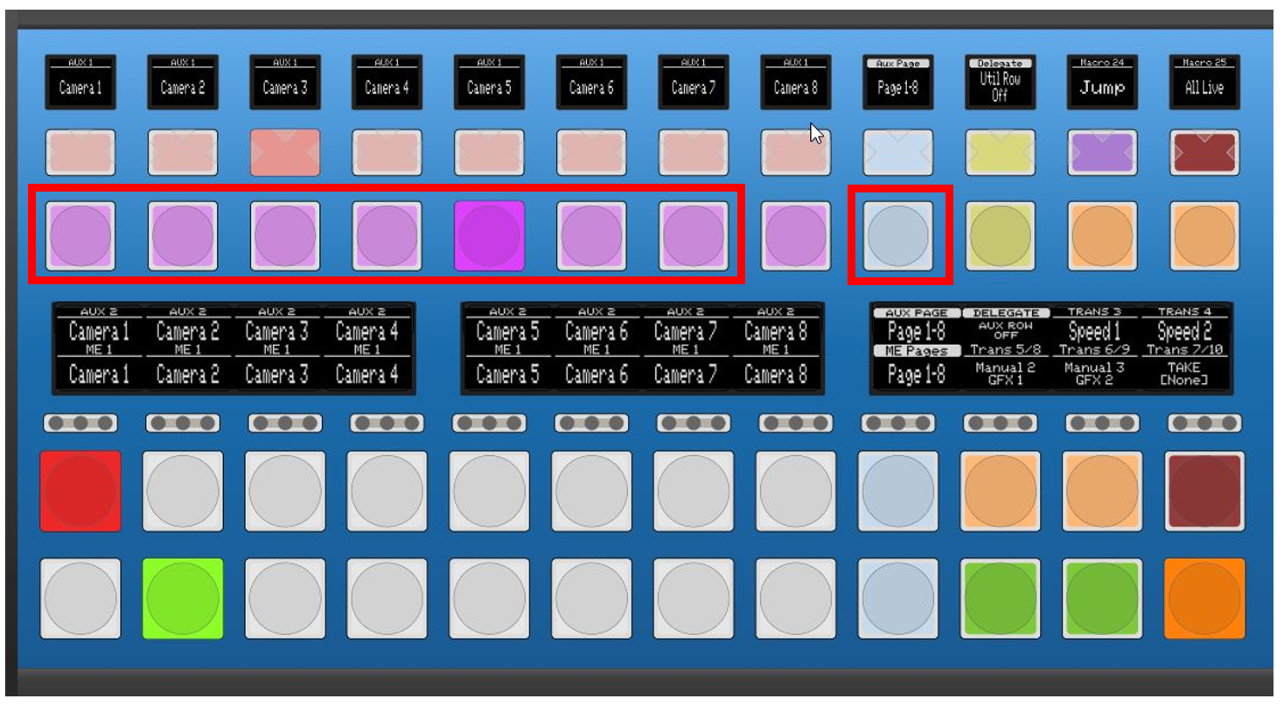Image resolution: width=1284 pixels, height=706 pixels.
Task: Click 'Manual 2 GFX 1' label in right display
Action: (1005, 374)
